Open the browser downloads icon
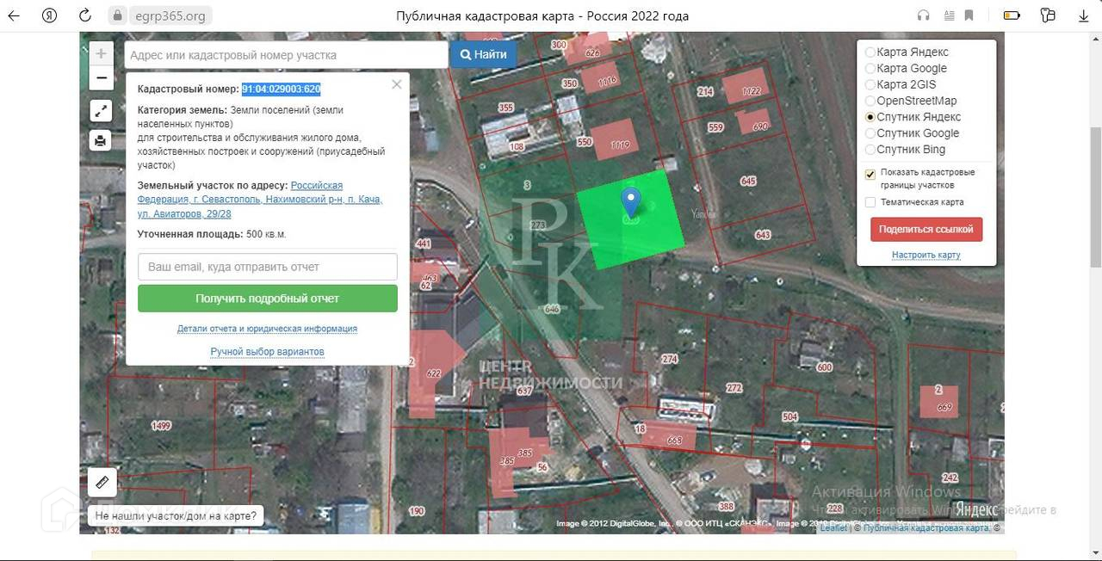 1083,15
